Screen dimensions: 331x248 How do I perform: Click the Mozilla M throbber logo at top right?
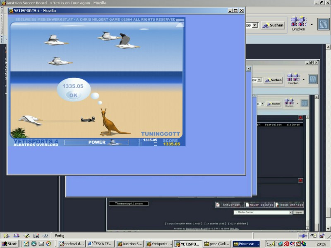[x=323, y=24]
